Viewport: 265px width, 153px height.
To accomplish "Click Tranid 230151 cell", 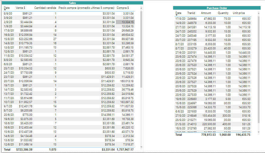I will (x=192, y=52).
